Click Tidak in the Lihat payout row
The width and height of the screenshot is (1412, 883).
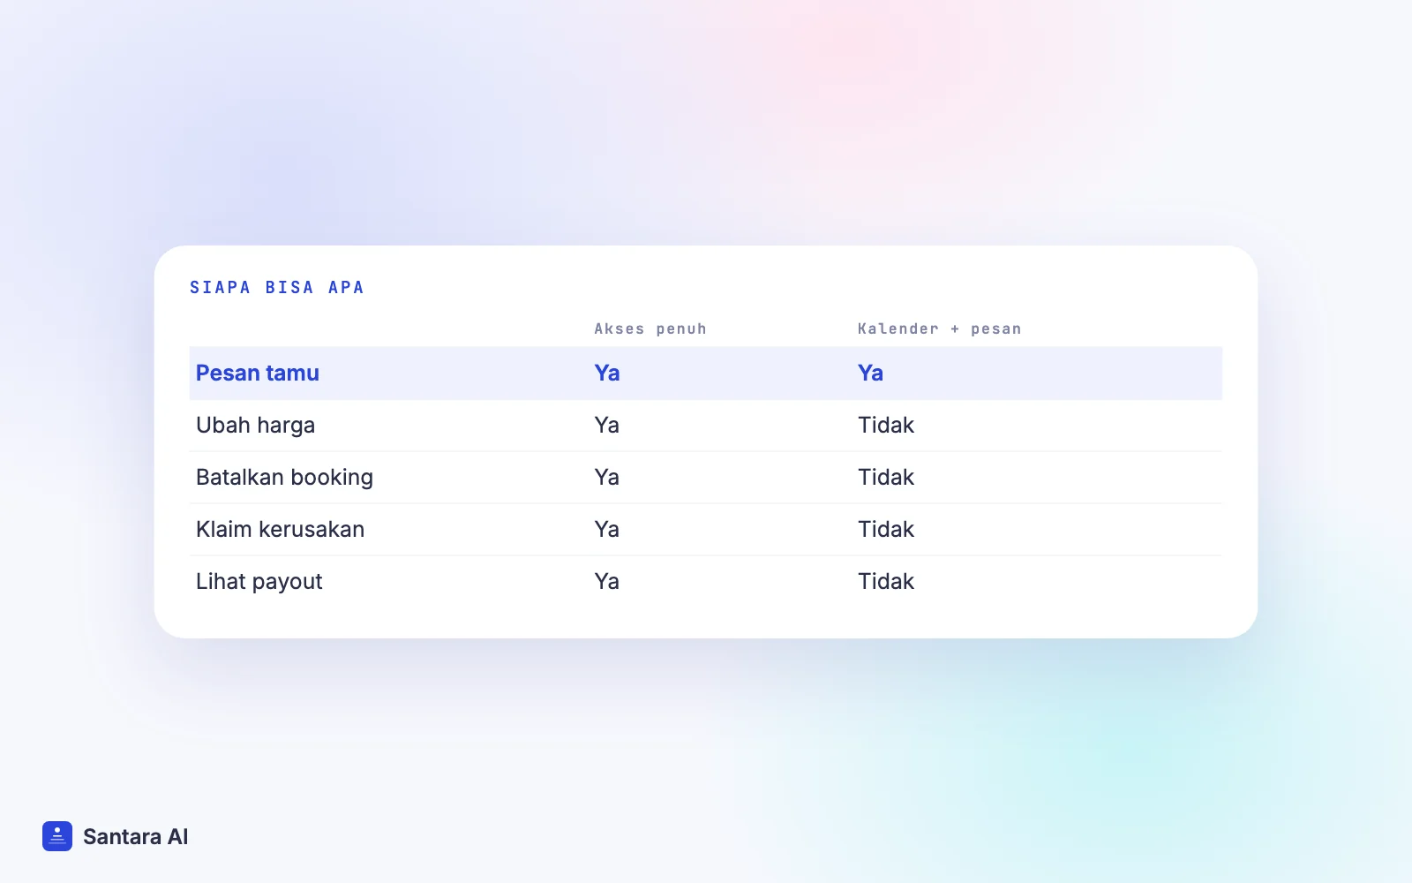(x=886, y=581)
